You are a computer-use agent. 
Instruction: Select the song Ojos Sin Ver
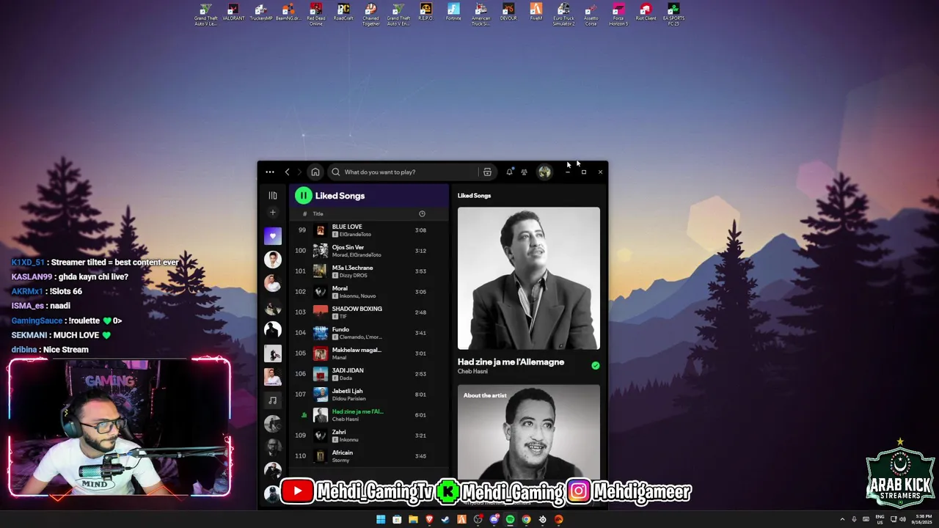[368, 251]
